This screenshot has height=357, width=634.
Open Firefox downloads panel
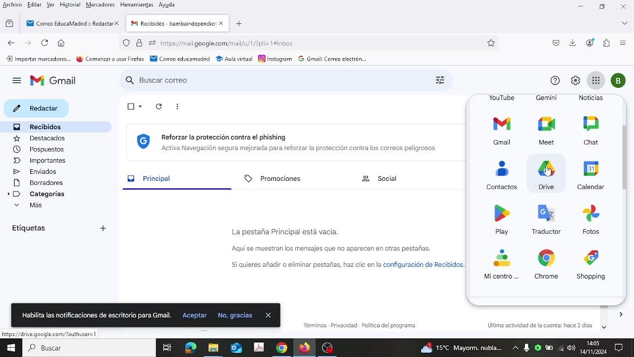click(572, 43)
